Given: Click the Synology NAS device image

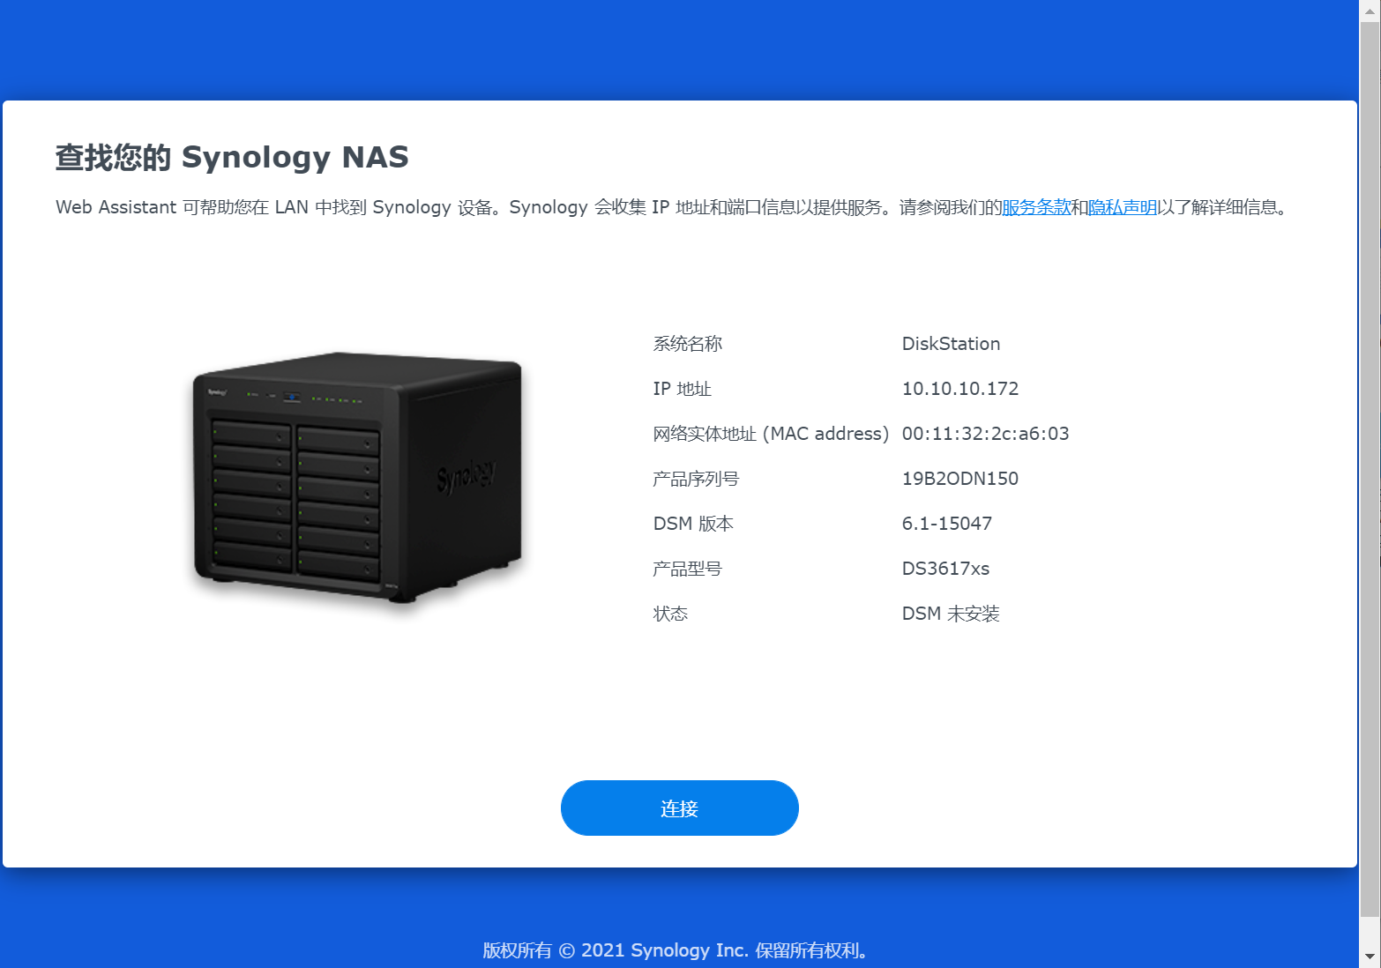Looking at the screenshot, I should [x=358, y=477].
